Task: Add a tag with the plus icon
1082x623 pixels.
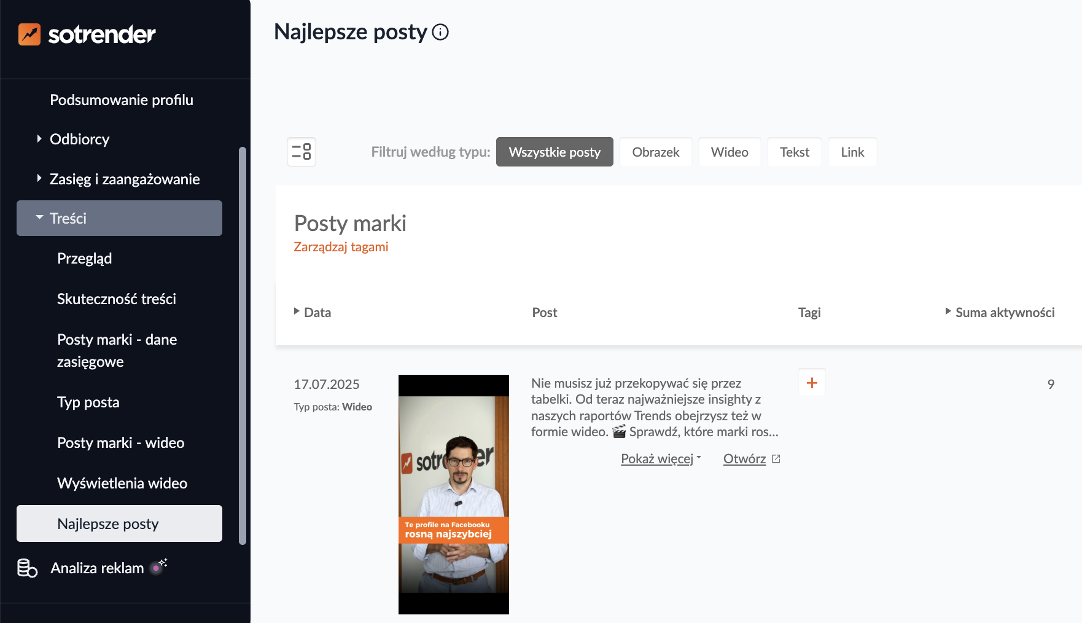Action: pos(812,383)
